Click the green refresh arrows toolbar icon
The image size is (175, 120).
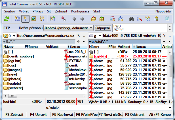pos(7,19)
